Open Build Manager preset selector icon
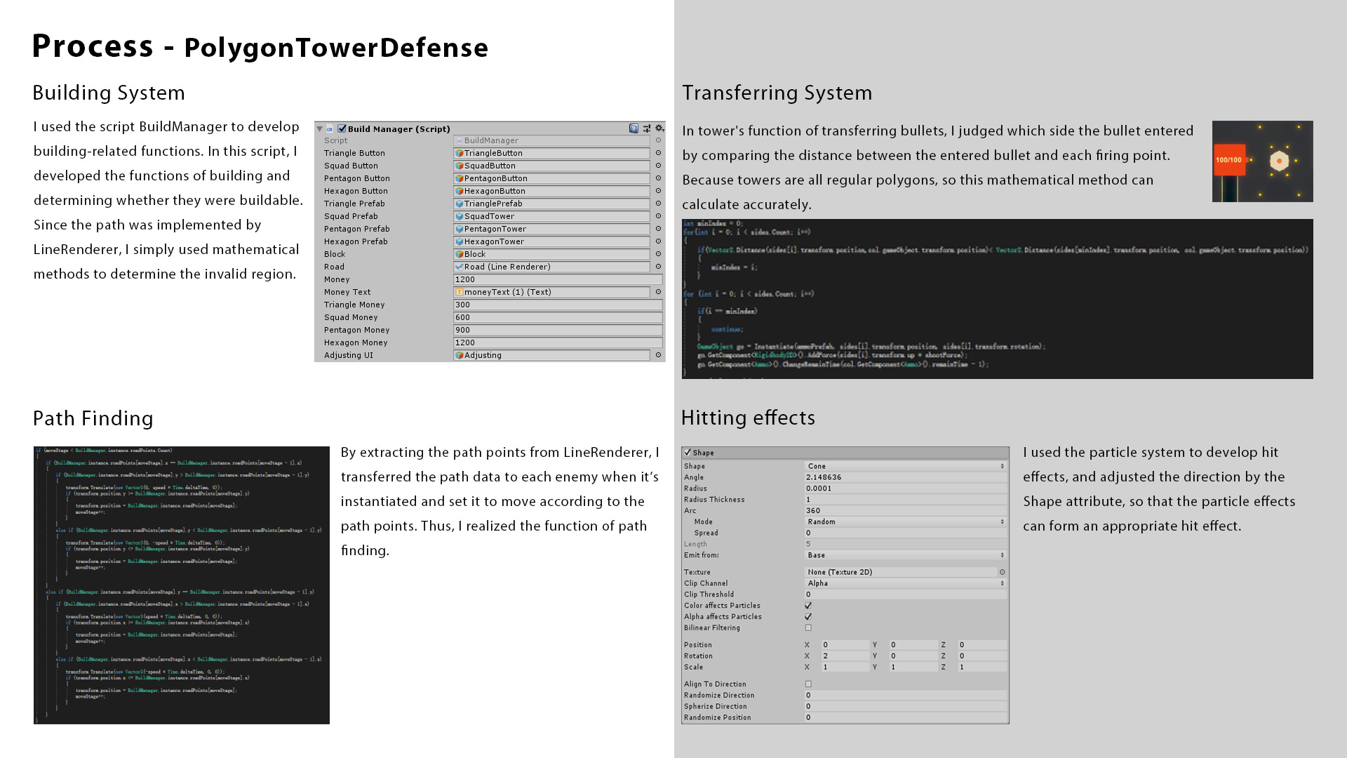The width and height of the screenshot is (1347, 758). pos(647,128)
